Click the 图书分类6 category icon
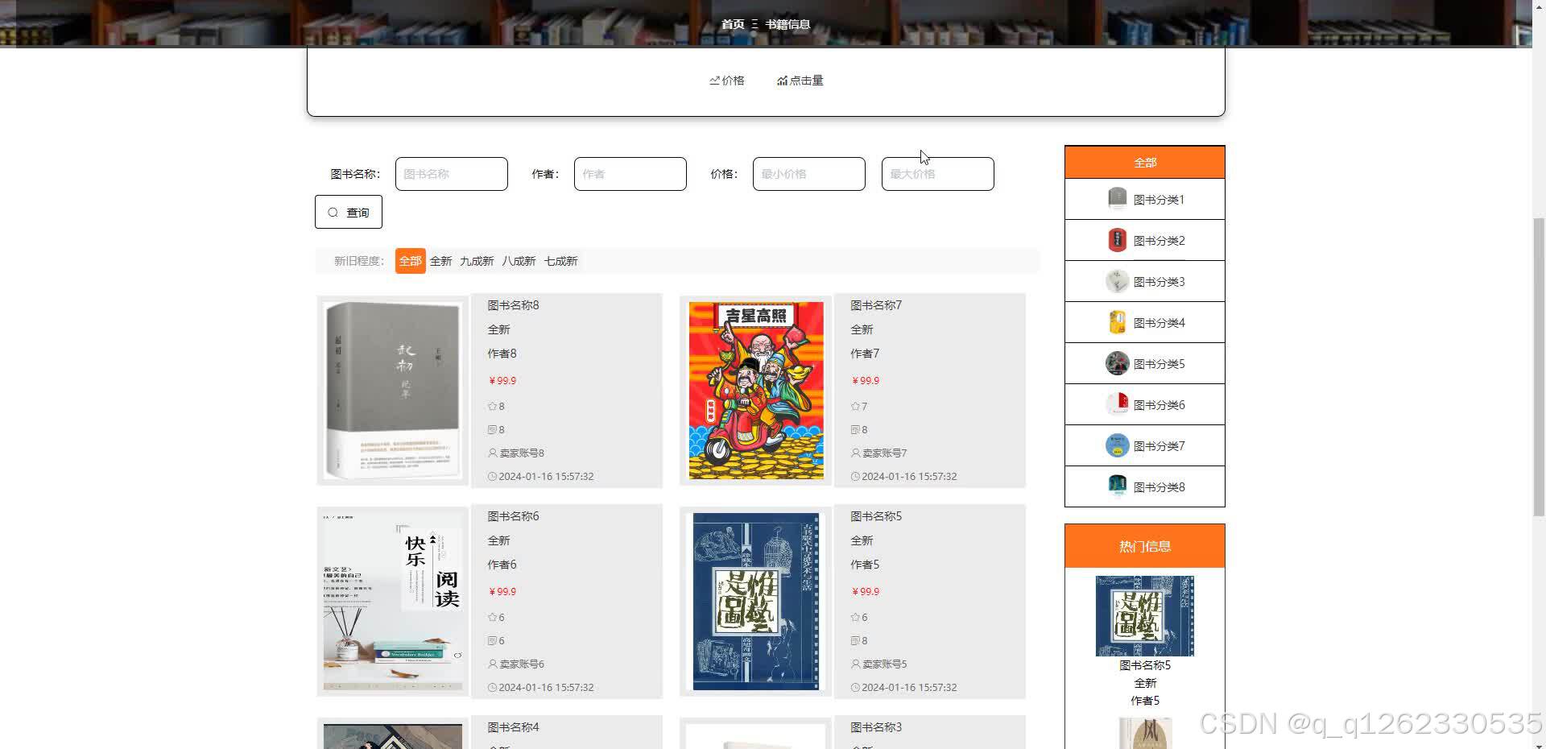This screenshot has height=749, width=1546. click(1118, 404)
